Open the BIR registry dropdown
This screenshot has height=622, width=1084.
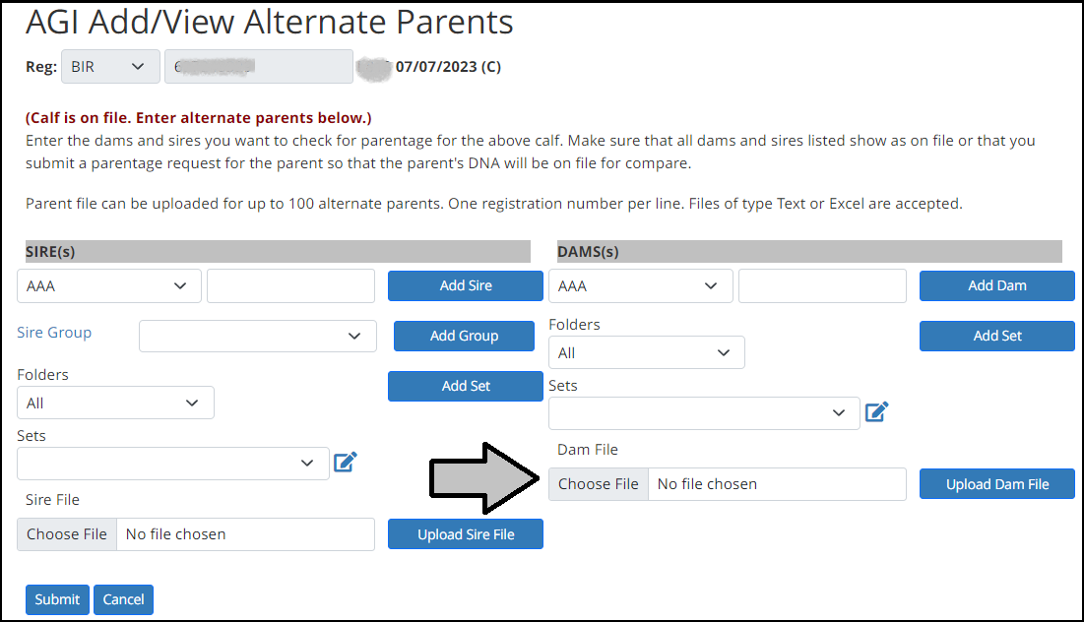coord(110,66)
